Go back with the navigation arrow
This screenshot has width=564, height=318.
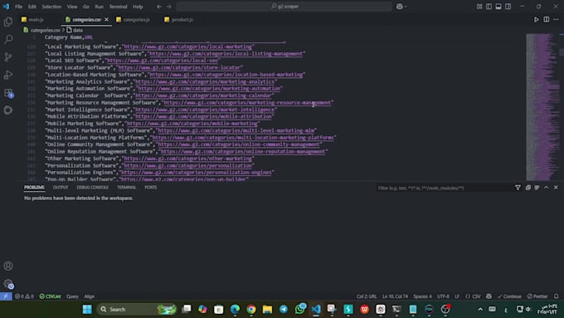point(159,7)
